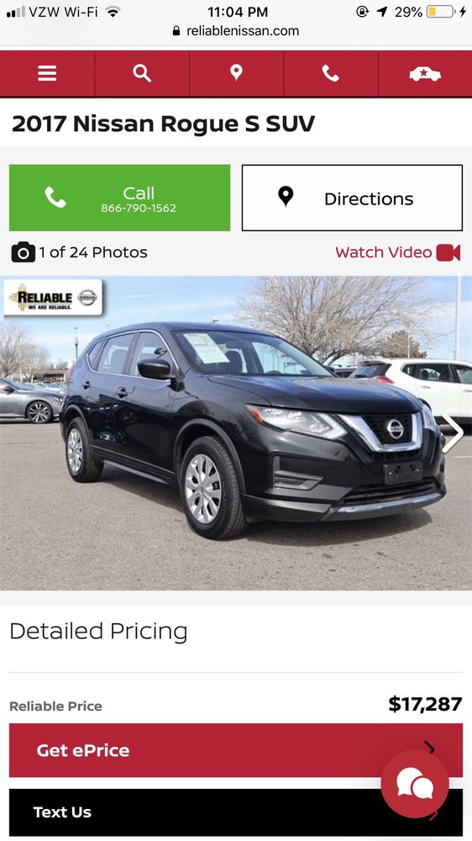
Task: Call 866-790-1562 green button
Action: point(119,198)
